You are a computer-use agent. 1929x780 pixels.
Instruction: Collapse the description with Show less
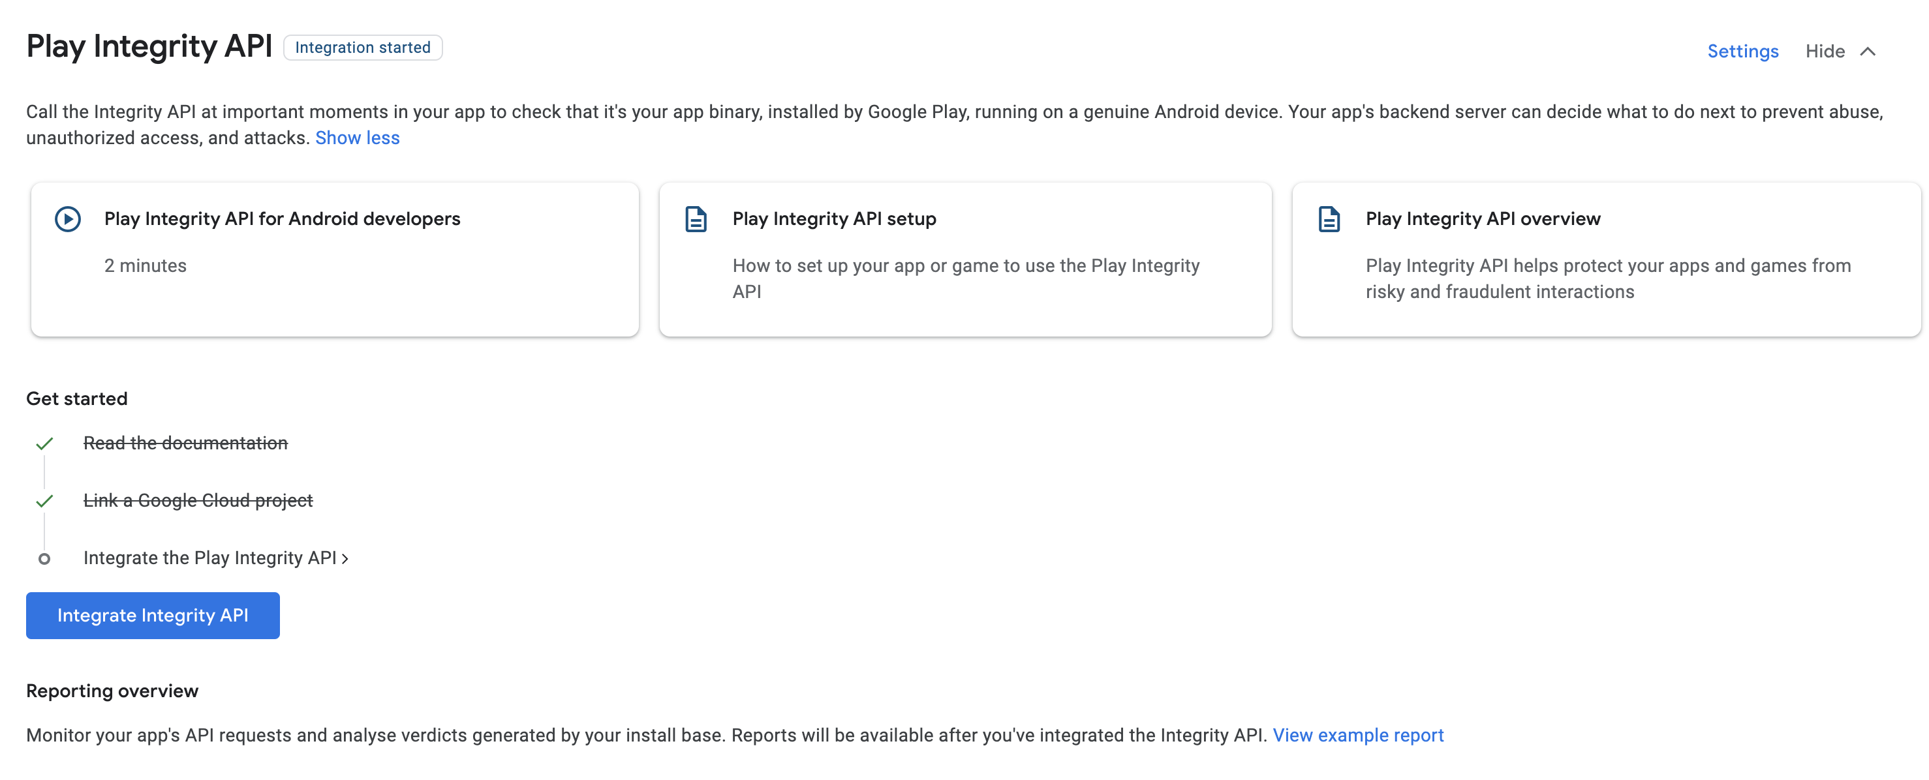point(357,138)
